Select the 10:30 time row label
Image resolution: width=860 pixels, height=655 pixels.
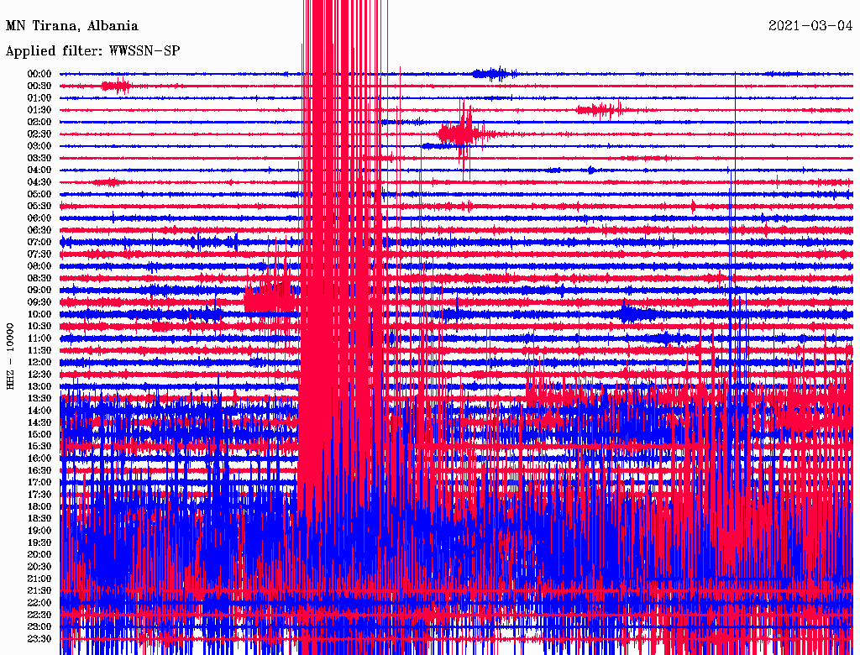tap(39, 327)
